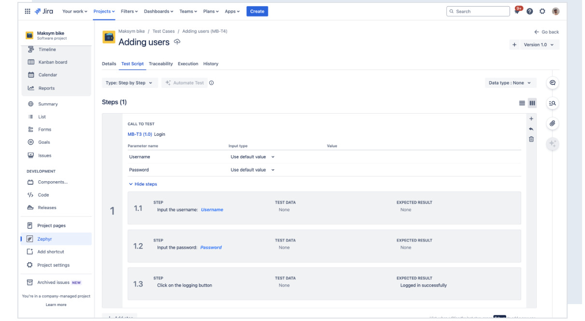Toggle the test case ID link icon beside title
This screenshot has width=585, height=321.
177,42
